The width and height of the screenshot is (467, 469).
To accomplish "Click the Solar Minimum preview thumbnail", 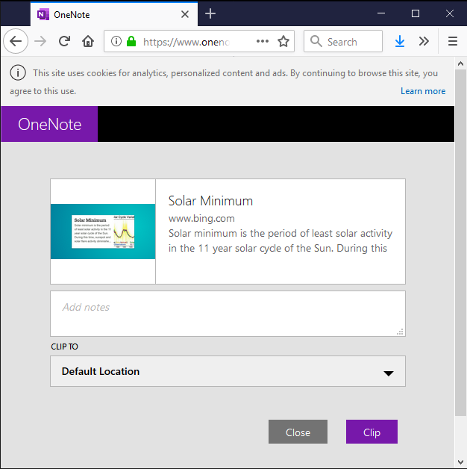I will coord(103,232).
